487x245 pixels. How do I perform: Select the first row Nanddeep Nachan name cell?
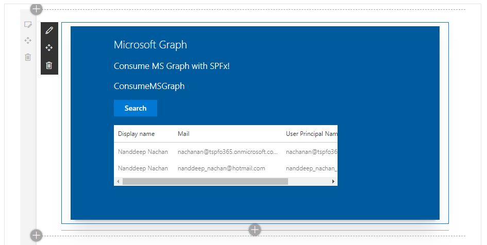[143, 152]
